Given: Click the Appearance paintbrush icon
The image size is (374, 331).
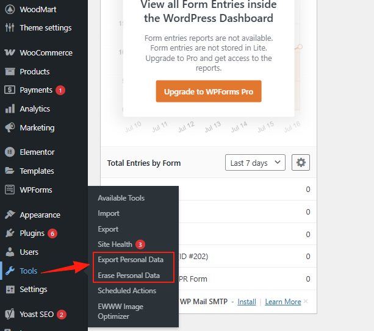Looking at the screenshot, I should 10,215.
